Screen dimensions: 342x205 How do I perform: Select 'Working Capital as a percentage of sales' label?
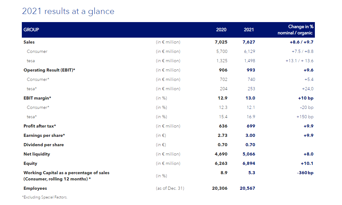pos(66,173)
